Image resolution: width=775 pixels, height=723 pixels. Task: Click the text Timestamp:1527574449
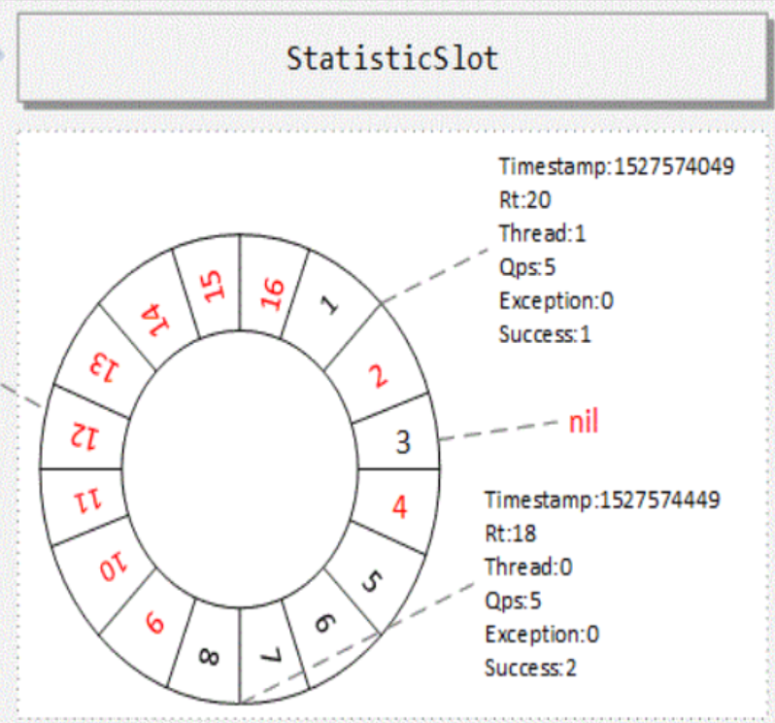coord(602,499)
